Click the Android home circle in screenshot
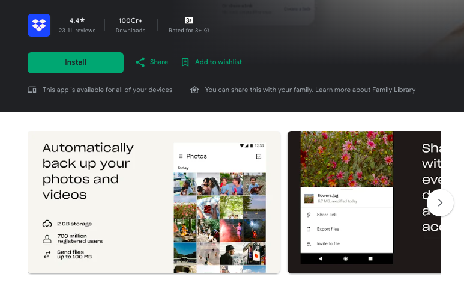 tap(345, 258)
